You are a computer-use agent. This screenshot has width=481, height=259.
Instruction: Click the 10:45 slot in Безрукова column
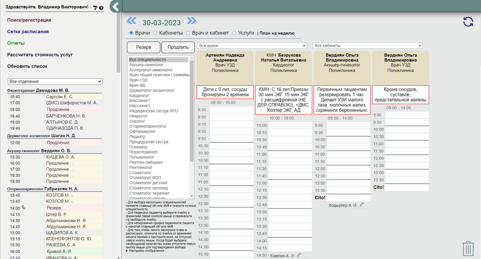(x=290, y=147)
